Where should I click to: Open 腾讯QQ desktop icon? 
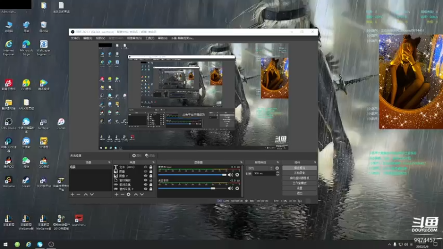tap(8, 163)
